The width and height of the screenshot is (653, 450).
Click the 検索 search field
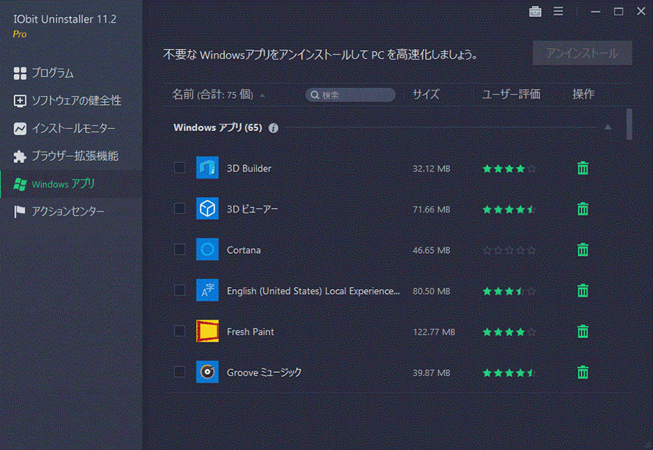click(350, 95)
